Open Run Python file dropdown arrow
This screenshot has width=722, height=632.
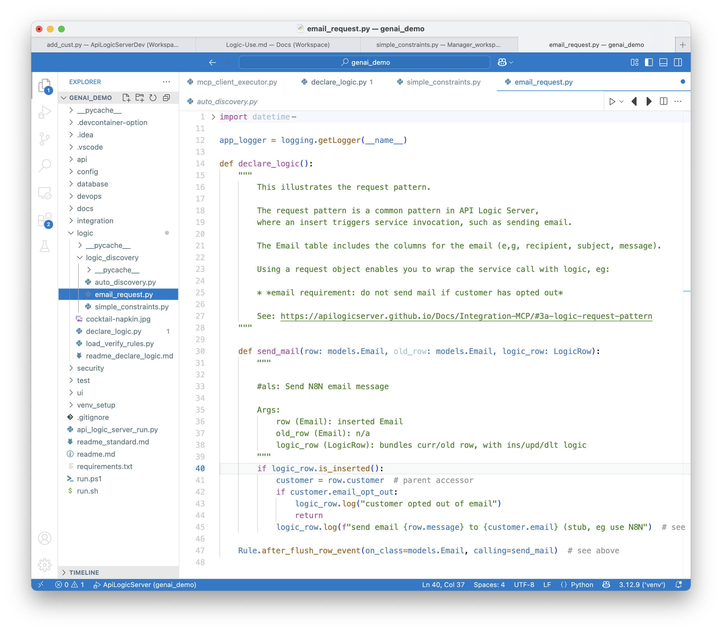(621, 102)
